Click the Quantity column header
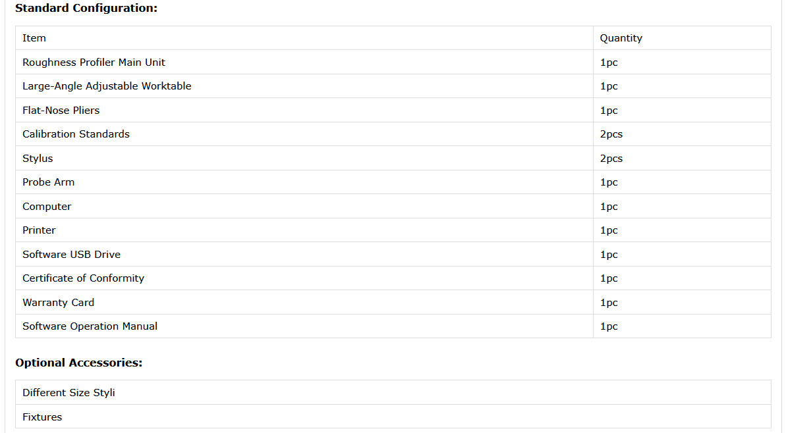 pyautogui.click(x=621, y=38)
